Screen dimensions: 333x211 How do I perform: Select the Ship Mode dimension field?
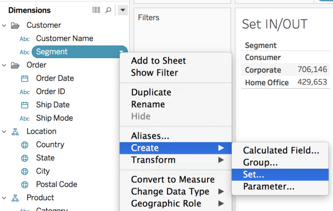pos(54,118)
